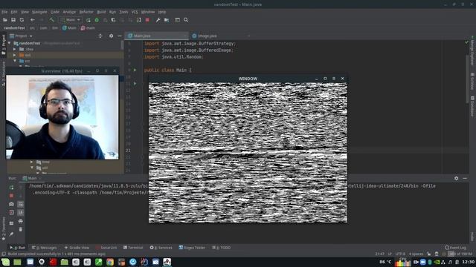Change the UTF-8 file encoding in status bar
The width and height of the screenshot is (476, 267).
click(x=400, y=254)
